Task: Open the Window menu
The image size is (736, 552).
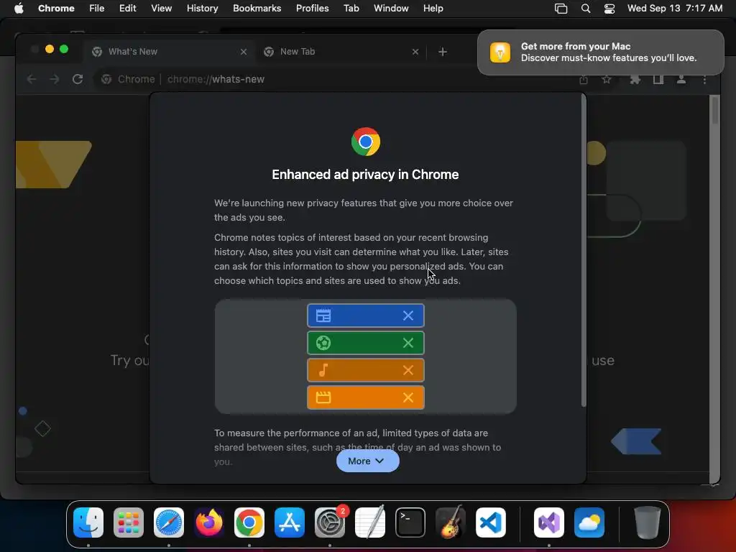Action: tap(391, 9)
